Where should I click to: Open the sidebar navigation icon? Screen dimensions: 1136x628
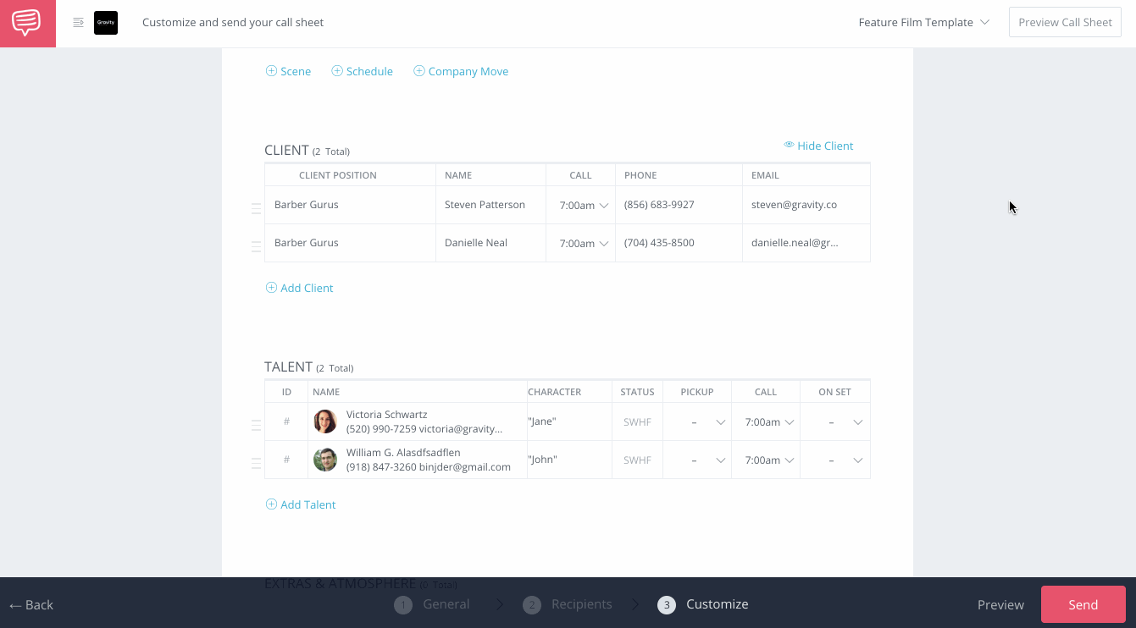click(78, 22)
